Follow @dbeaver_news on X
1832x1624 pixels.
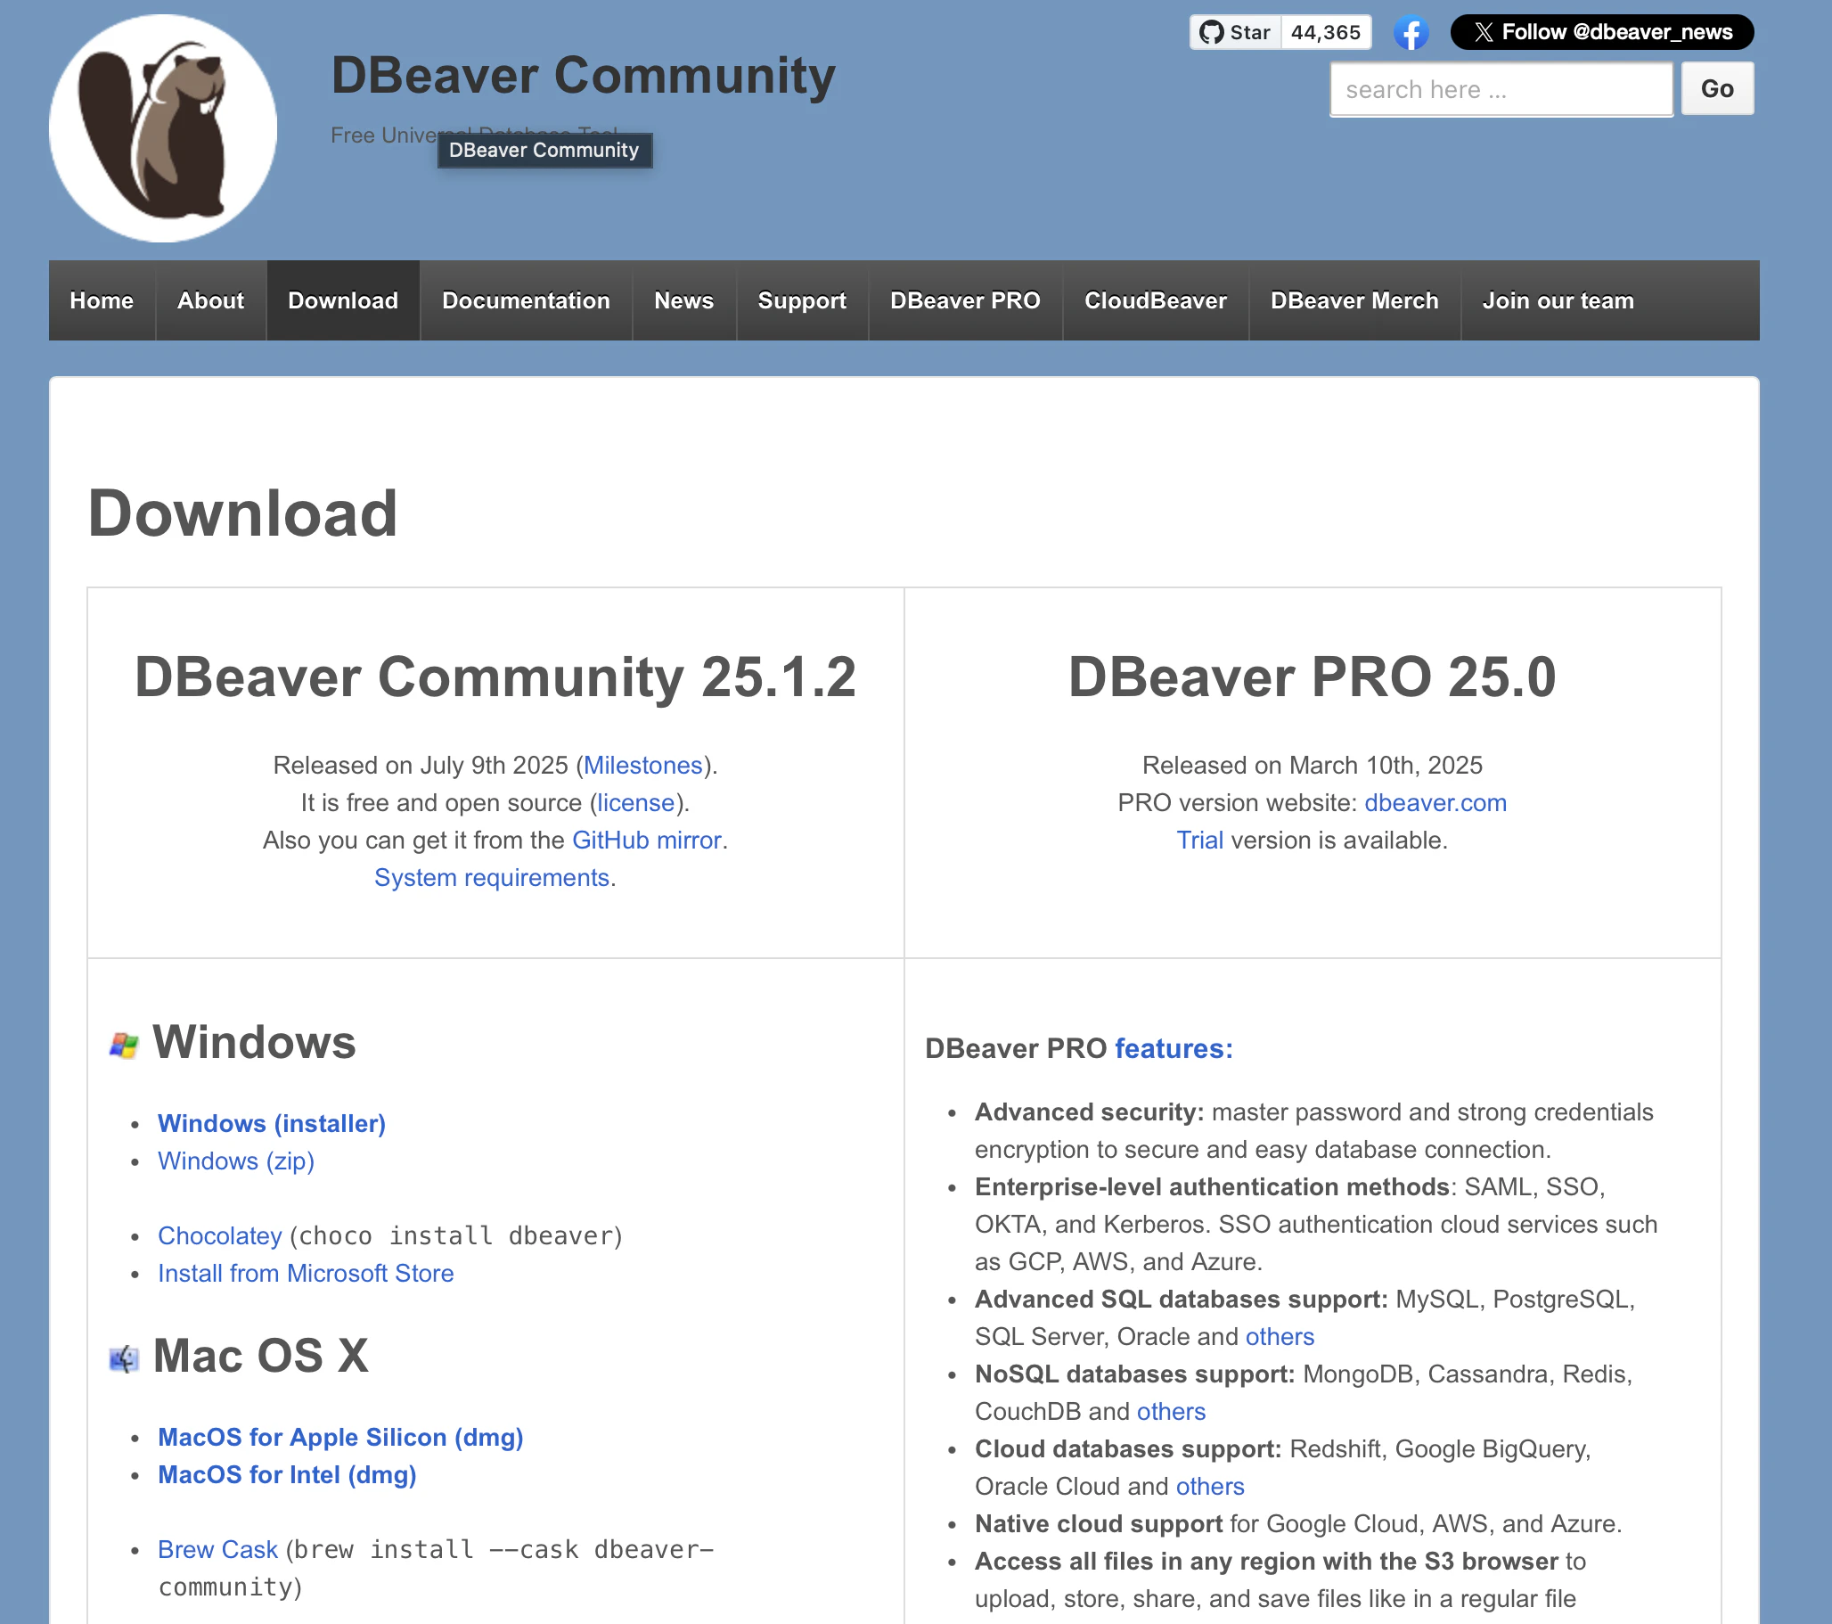(x=1601, y=32)
